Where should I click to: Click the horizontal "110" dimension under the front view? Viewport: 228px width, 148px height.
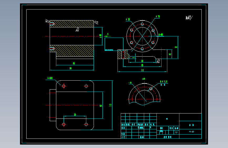pyautogui.click(x=142, y=70)
